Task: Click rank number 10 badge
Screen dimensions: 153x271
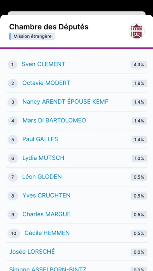Action: pos(14,233)
